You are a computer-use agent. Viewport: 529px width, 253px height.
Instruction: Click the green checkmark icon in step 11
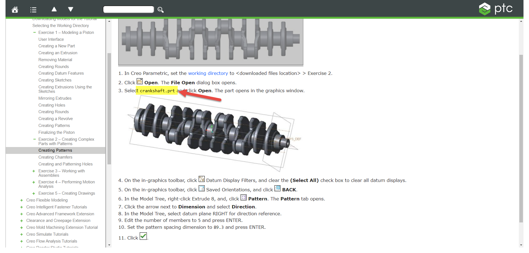[143, 236]
